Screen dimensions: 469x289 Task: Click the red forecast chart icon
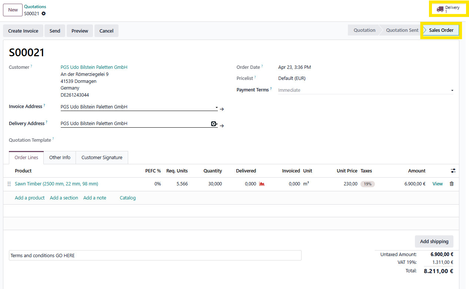coord(262,184)
